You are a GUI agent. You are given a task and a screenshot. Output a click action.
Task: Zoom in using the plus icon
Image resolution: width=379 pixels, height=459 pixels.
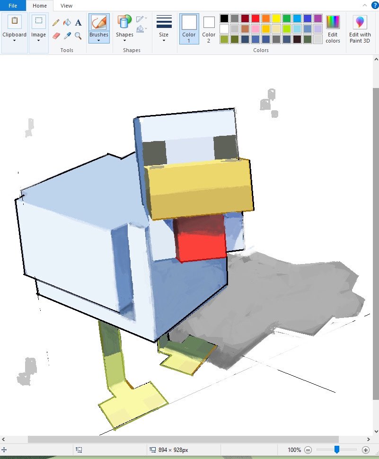[x=366, y=450]
